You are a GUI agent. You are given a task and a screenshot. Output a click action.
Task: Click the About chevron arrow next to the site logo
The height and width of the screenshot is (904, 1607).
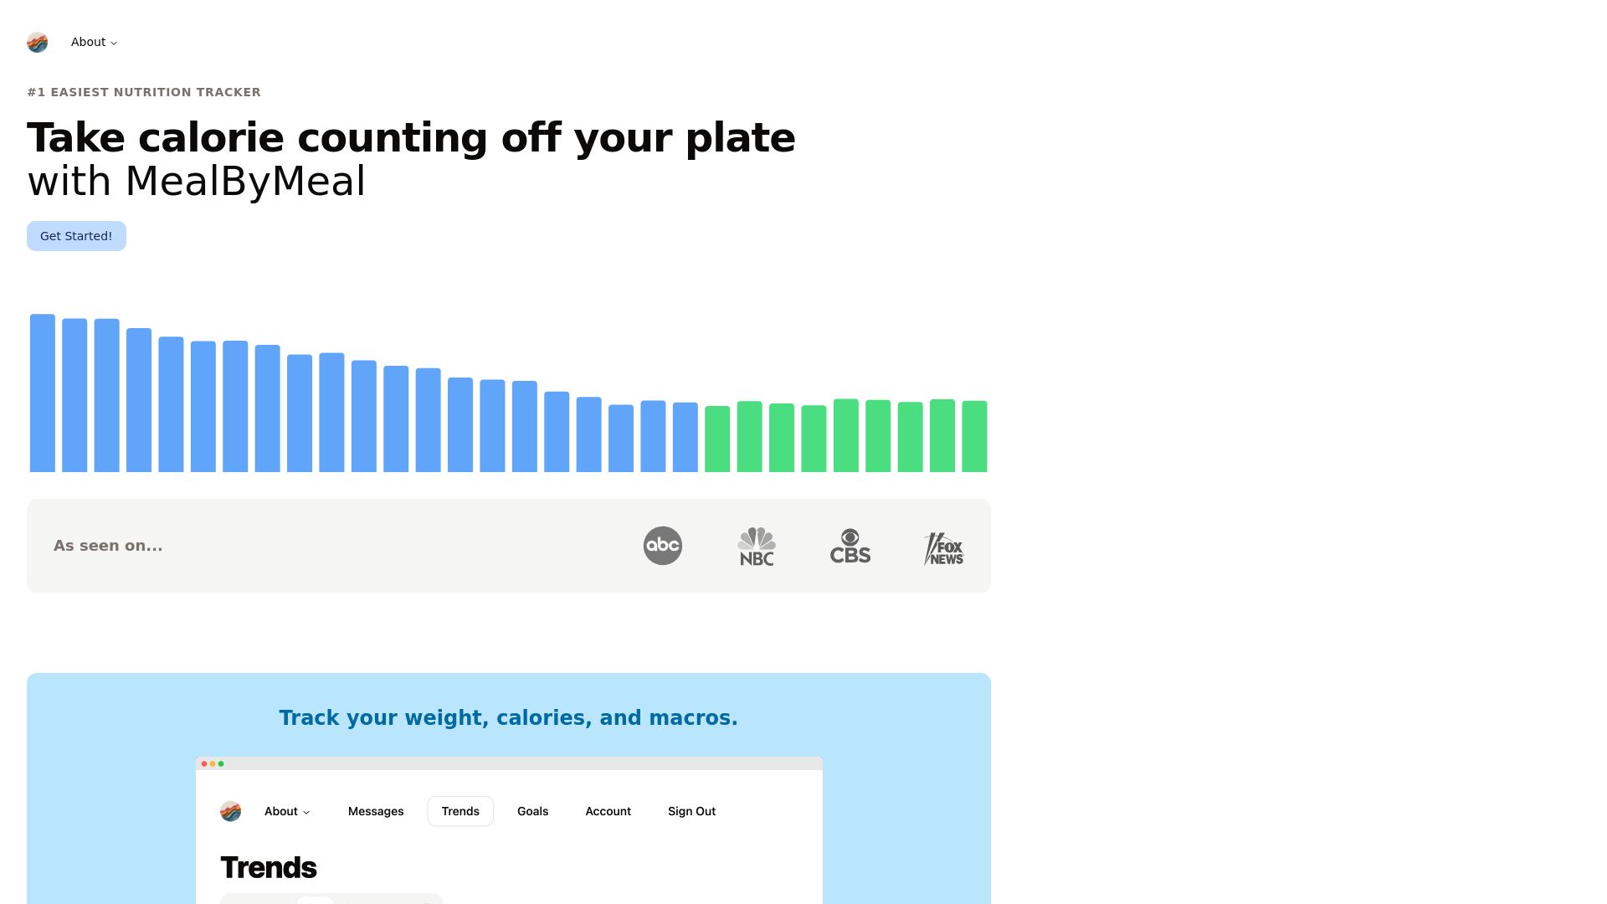[115, 43]
